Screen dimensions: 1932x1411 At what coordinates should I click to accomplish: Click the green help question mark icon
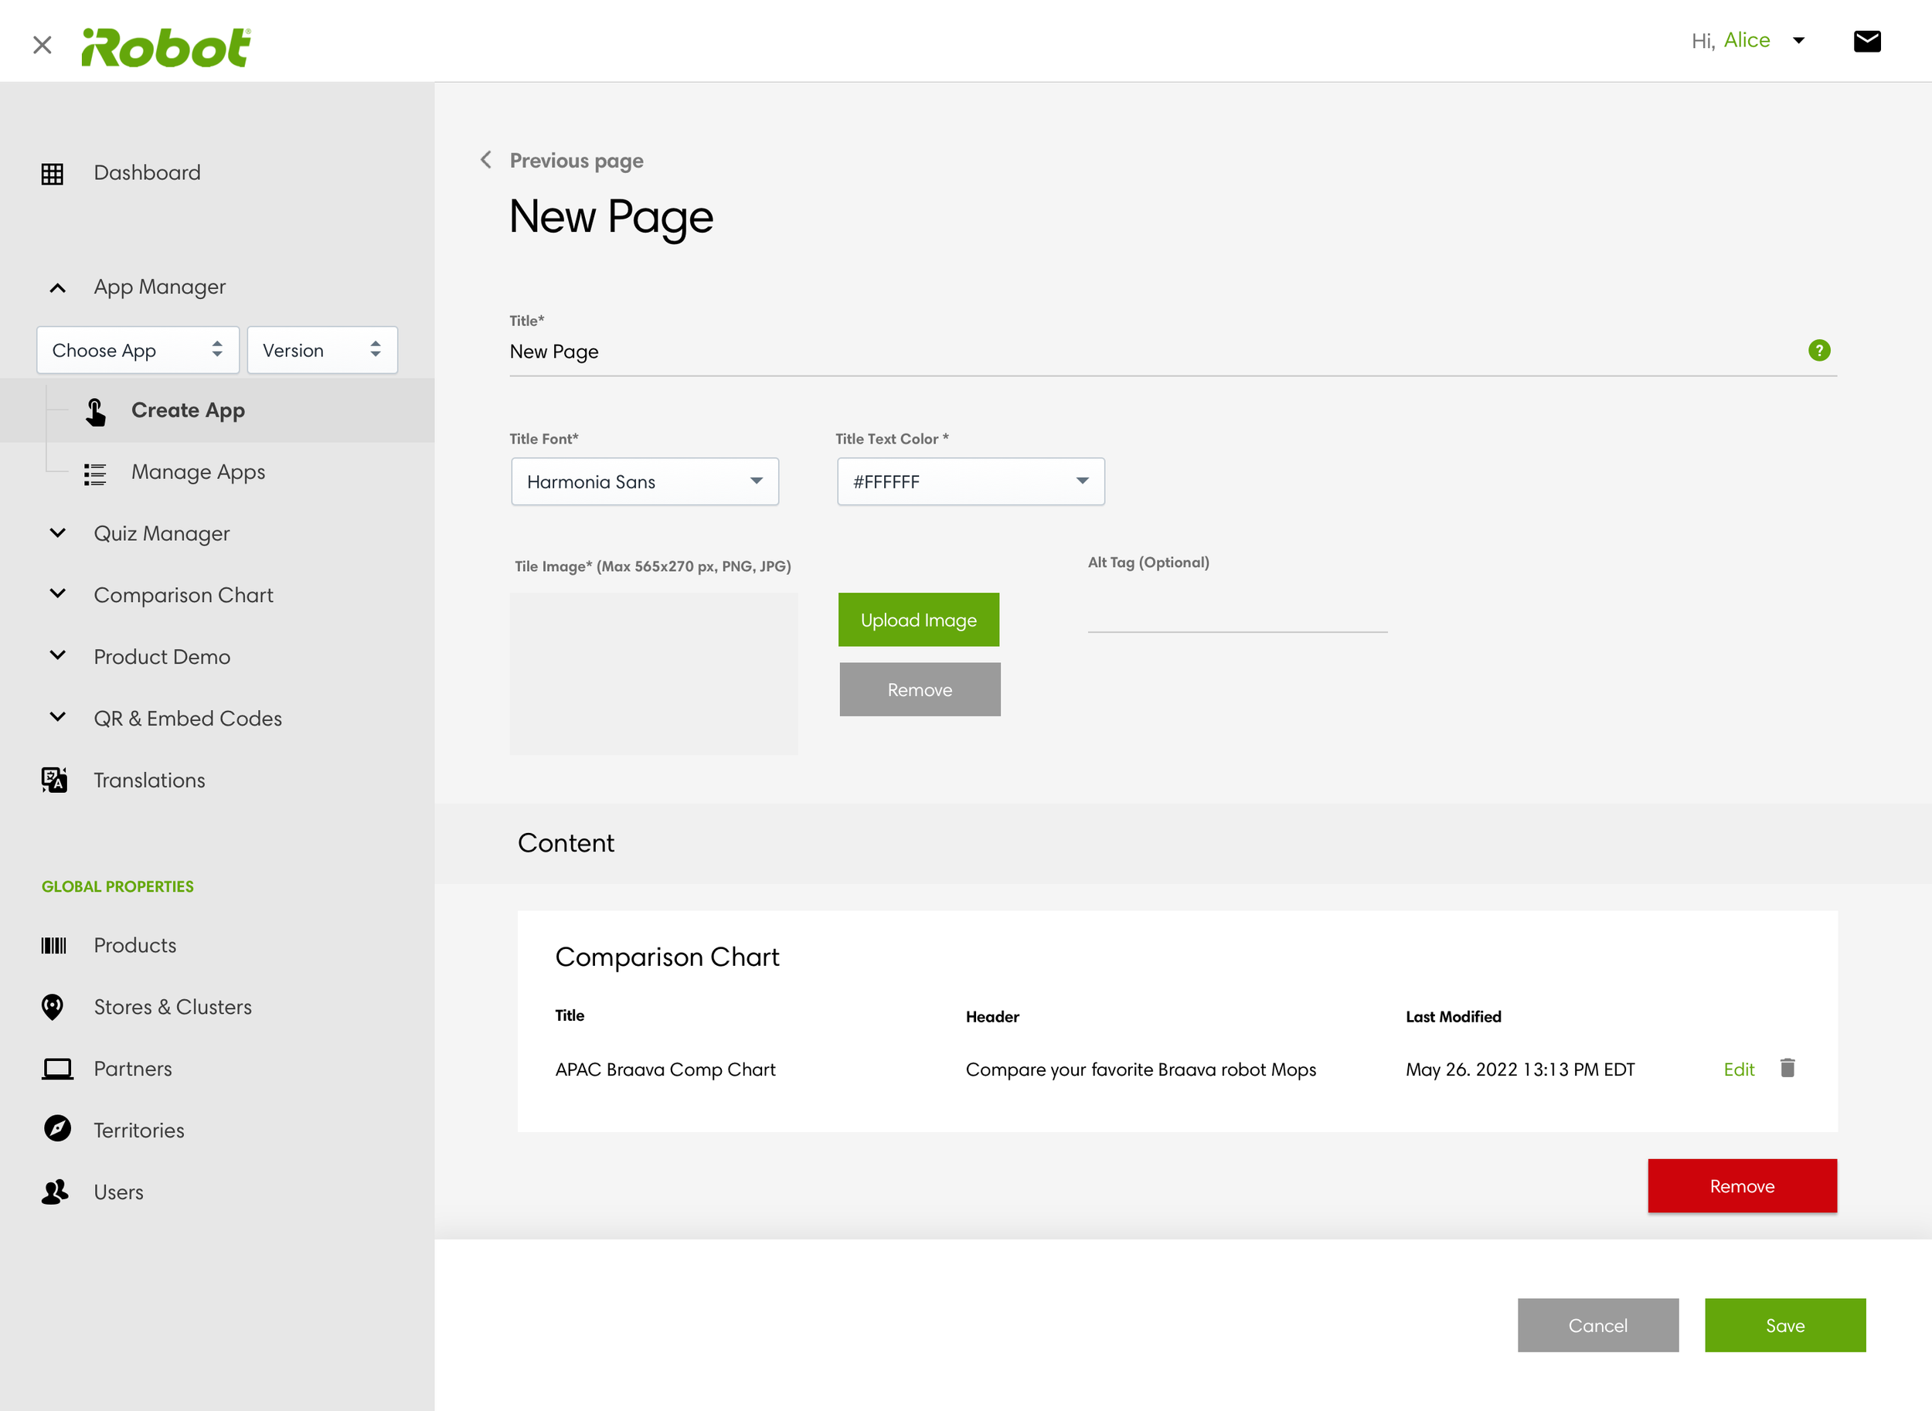point(1818,350)
